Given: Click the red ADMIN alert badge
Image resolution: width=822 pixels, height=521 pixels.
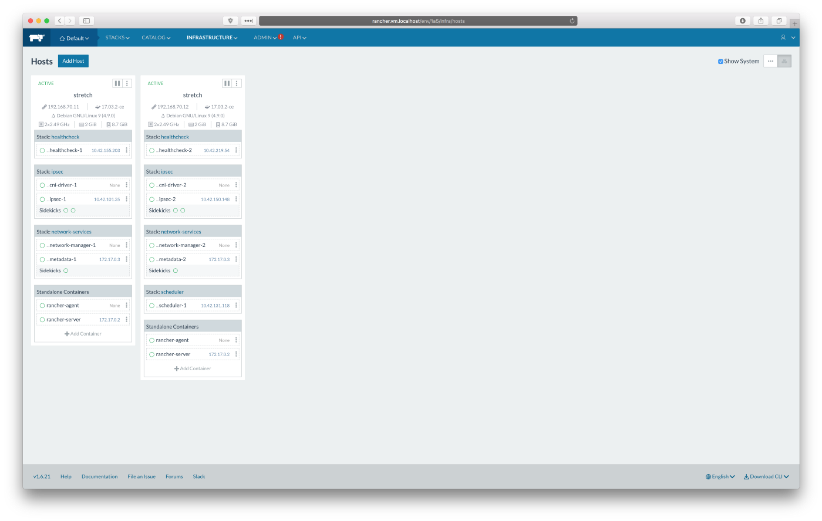Looking at the screenshot, I should [281, 37].
